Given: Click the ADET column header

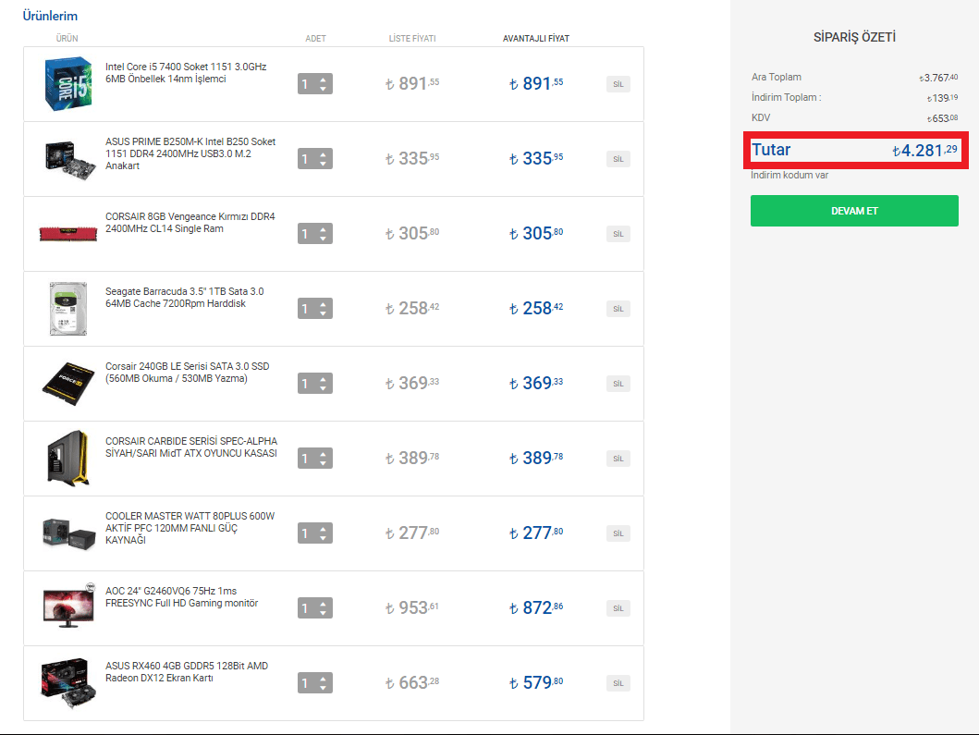Looking at the screenshot, I should point(315,39).
